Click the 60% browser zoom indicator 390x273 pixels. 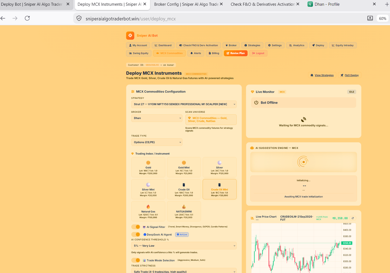point(383,18)
